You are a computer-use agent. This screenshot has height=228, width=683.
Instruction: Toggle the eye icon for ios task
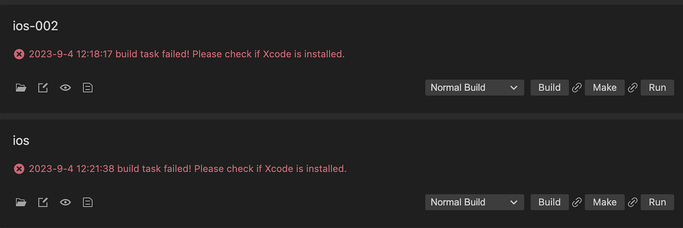[x=65, y=202]
